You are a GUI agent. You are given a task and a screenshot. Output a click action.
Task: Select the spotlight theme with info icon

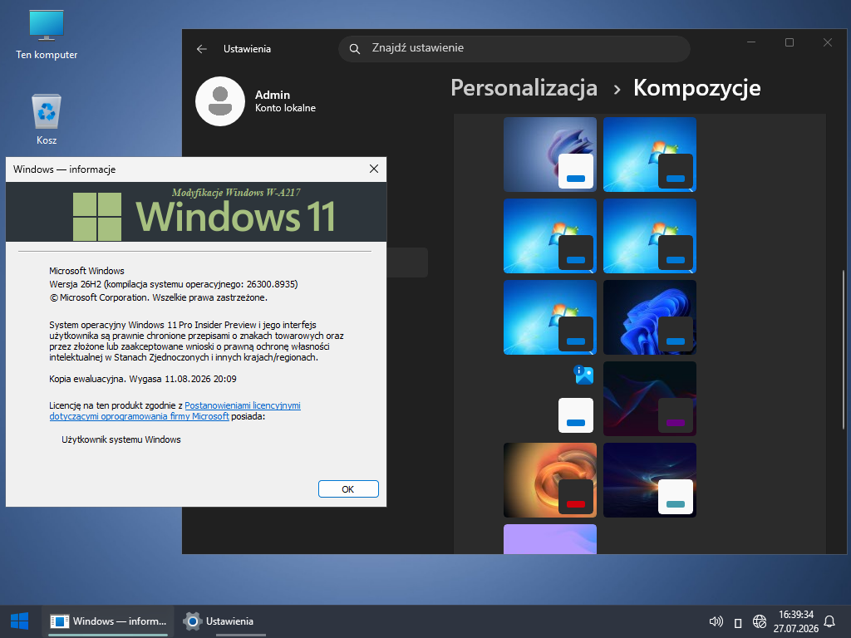pyautogui.click(x=550, y=399)
